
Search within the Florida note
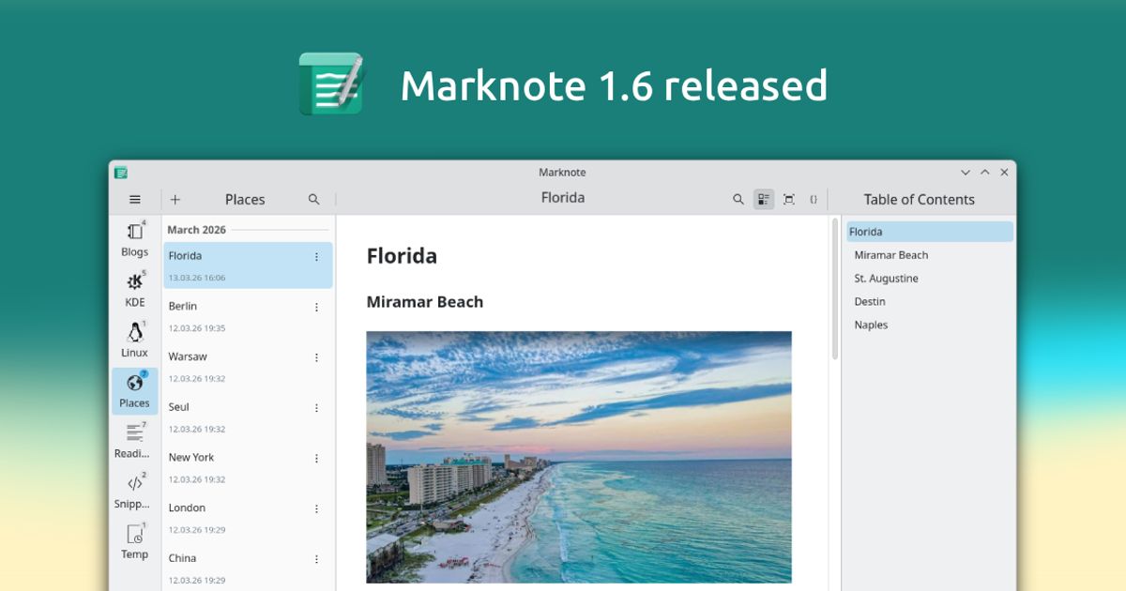(738, 199)
